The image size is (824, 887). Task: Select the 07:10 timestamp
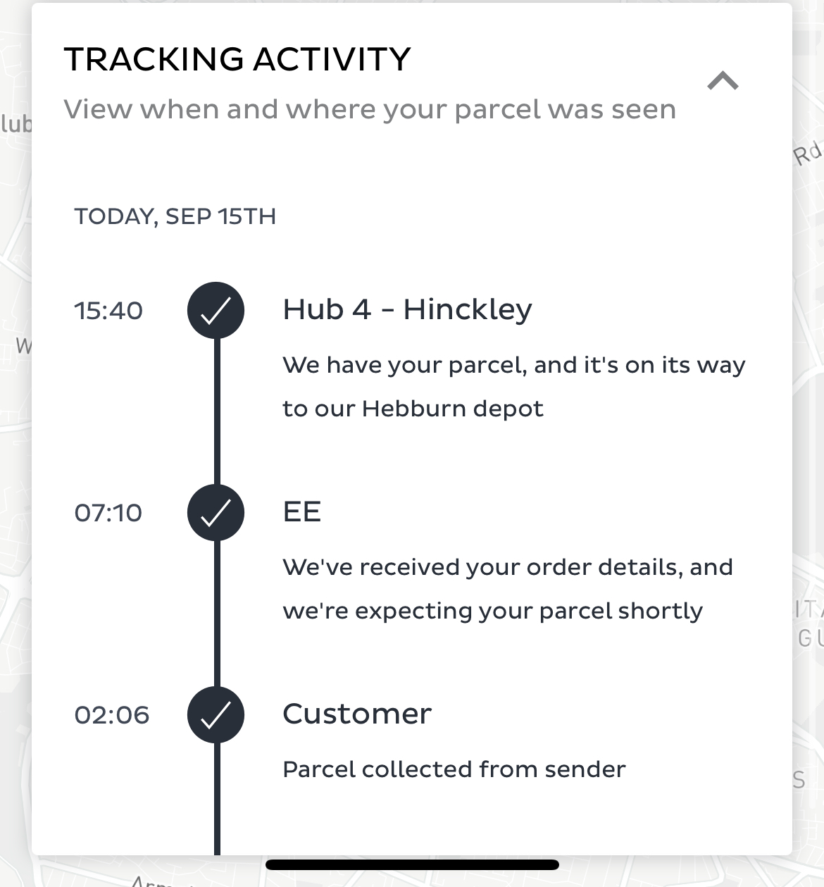coord(108,513)
